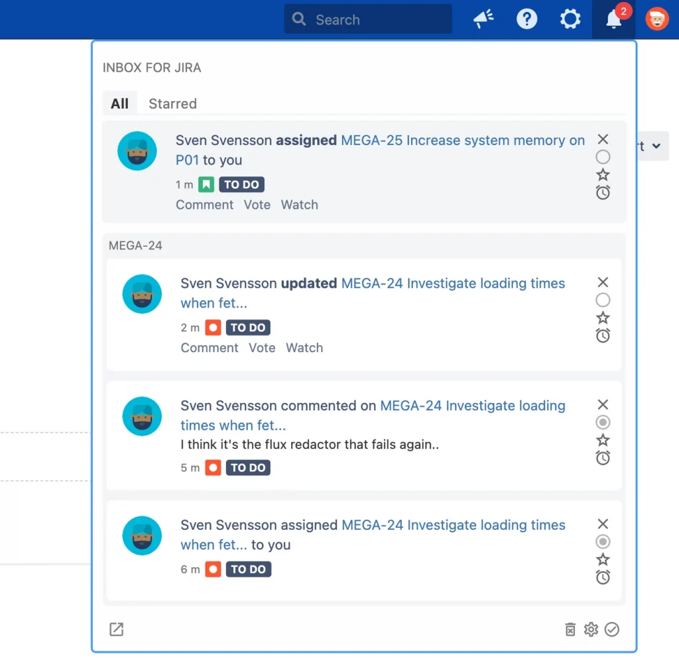Click Watch on MEGA-25 notification
This screenshot has width=679, height=659.
pyautogui.click(x=299, y=204)
